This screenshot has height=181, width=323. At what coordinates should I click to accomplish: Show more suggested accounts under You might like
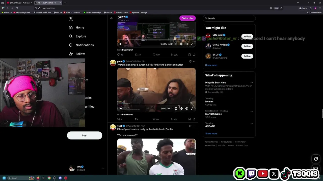211,65
